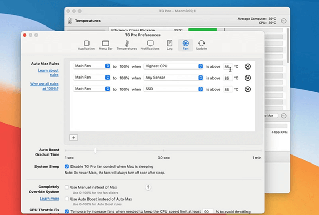Select the Efficiency Cores Package row
Screen dimensions: 319x215
(196, 30)
